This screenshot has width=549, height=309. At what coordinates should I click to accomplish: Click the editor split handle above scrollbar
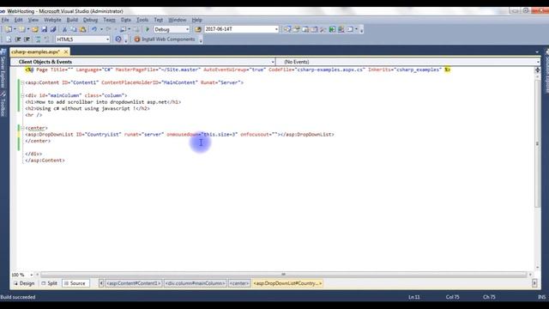tap(538, 70)
